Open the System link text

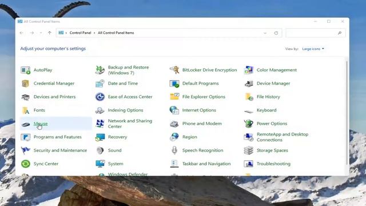(x=116, y=164)
